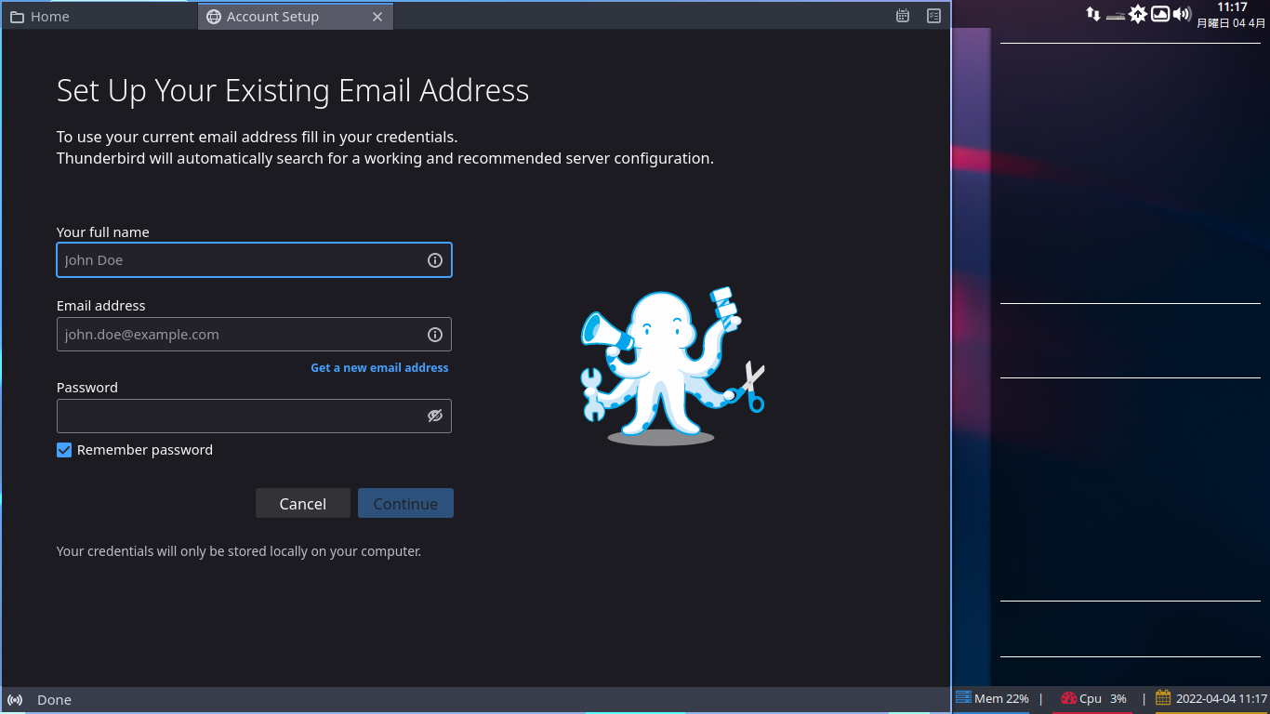1270x714 pixels.
Task: Click the Cancel button
Action: (x=303, y=503)
